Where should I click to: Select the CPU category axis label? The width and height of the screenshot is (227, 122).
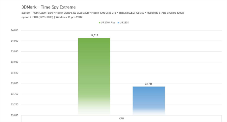pos(121,118)
